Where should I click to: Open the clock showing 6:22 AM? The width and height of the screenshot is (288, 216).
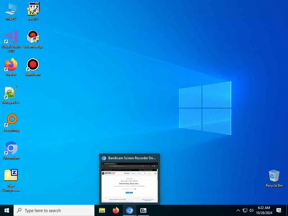[264, 210]
